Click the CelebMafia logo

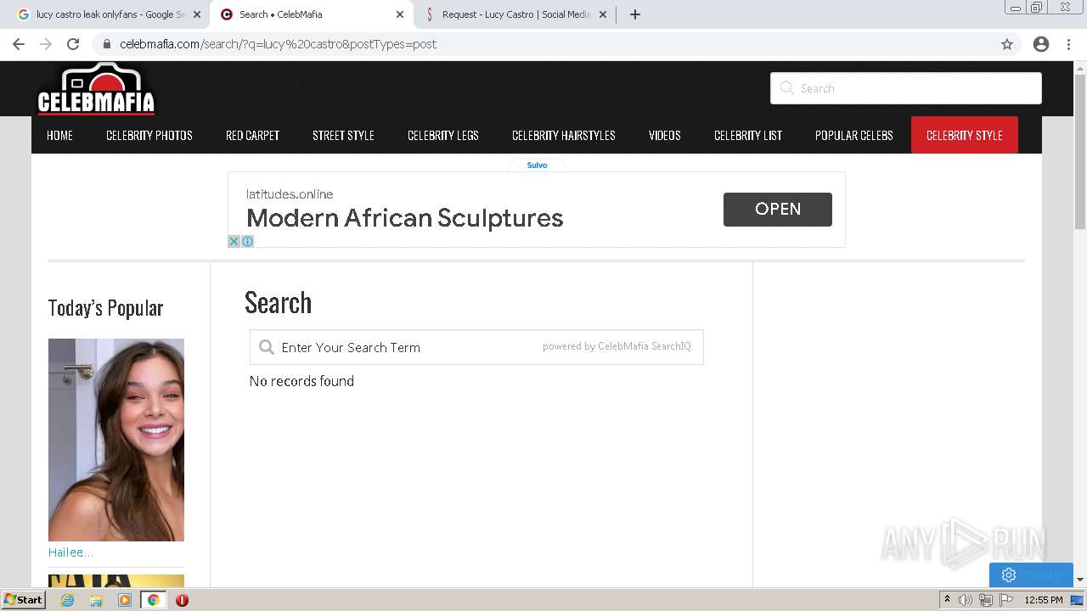coord(97,89)
